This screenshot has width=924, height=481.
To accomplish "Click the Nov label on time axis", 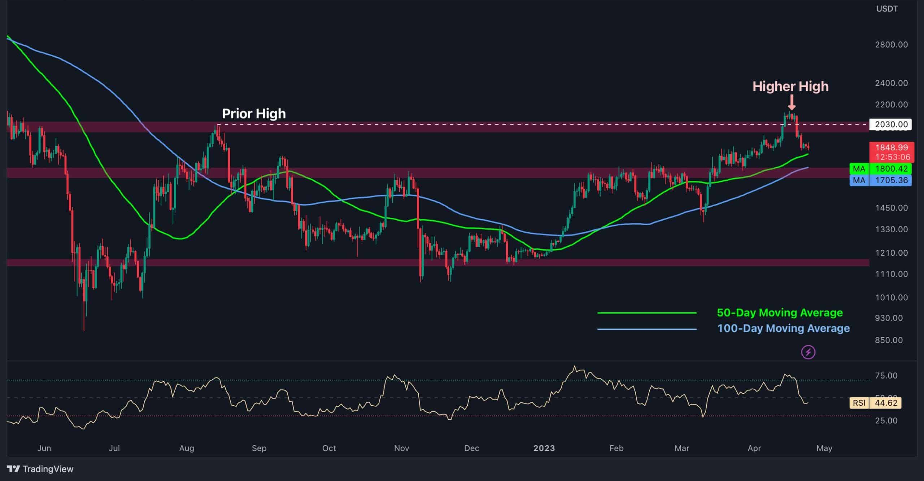I will pyautogui.click(x=401, y=448).
